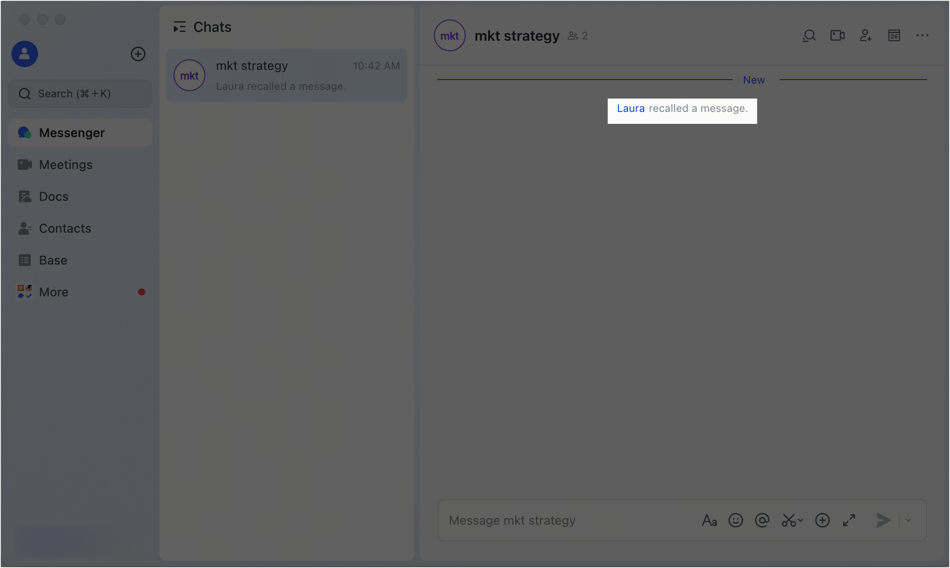This screenshot has width=950, height=568.
Task: Open search within the mkt strategy chat
Action: 809,36
